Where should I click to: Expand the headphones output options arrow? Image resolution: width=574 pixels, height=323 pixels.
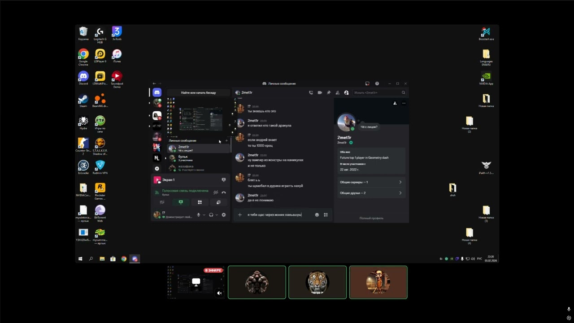(217, 215)
